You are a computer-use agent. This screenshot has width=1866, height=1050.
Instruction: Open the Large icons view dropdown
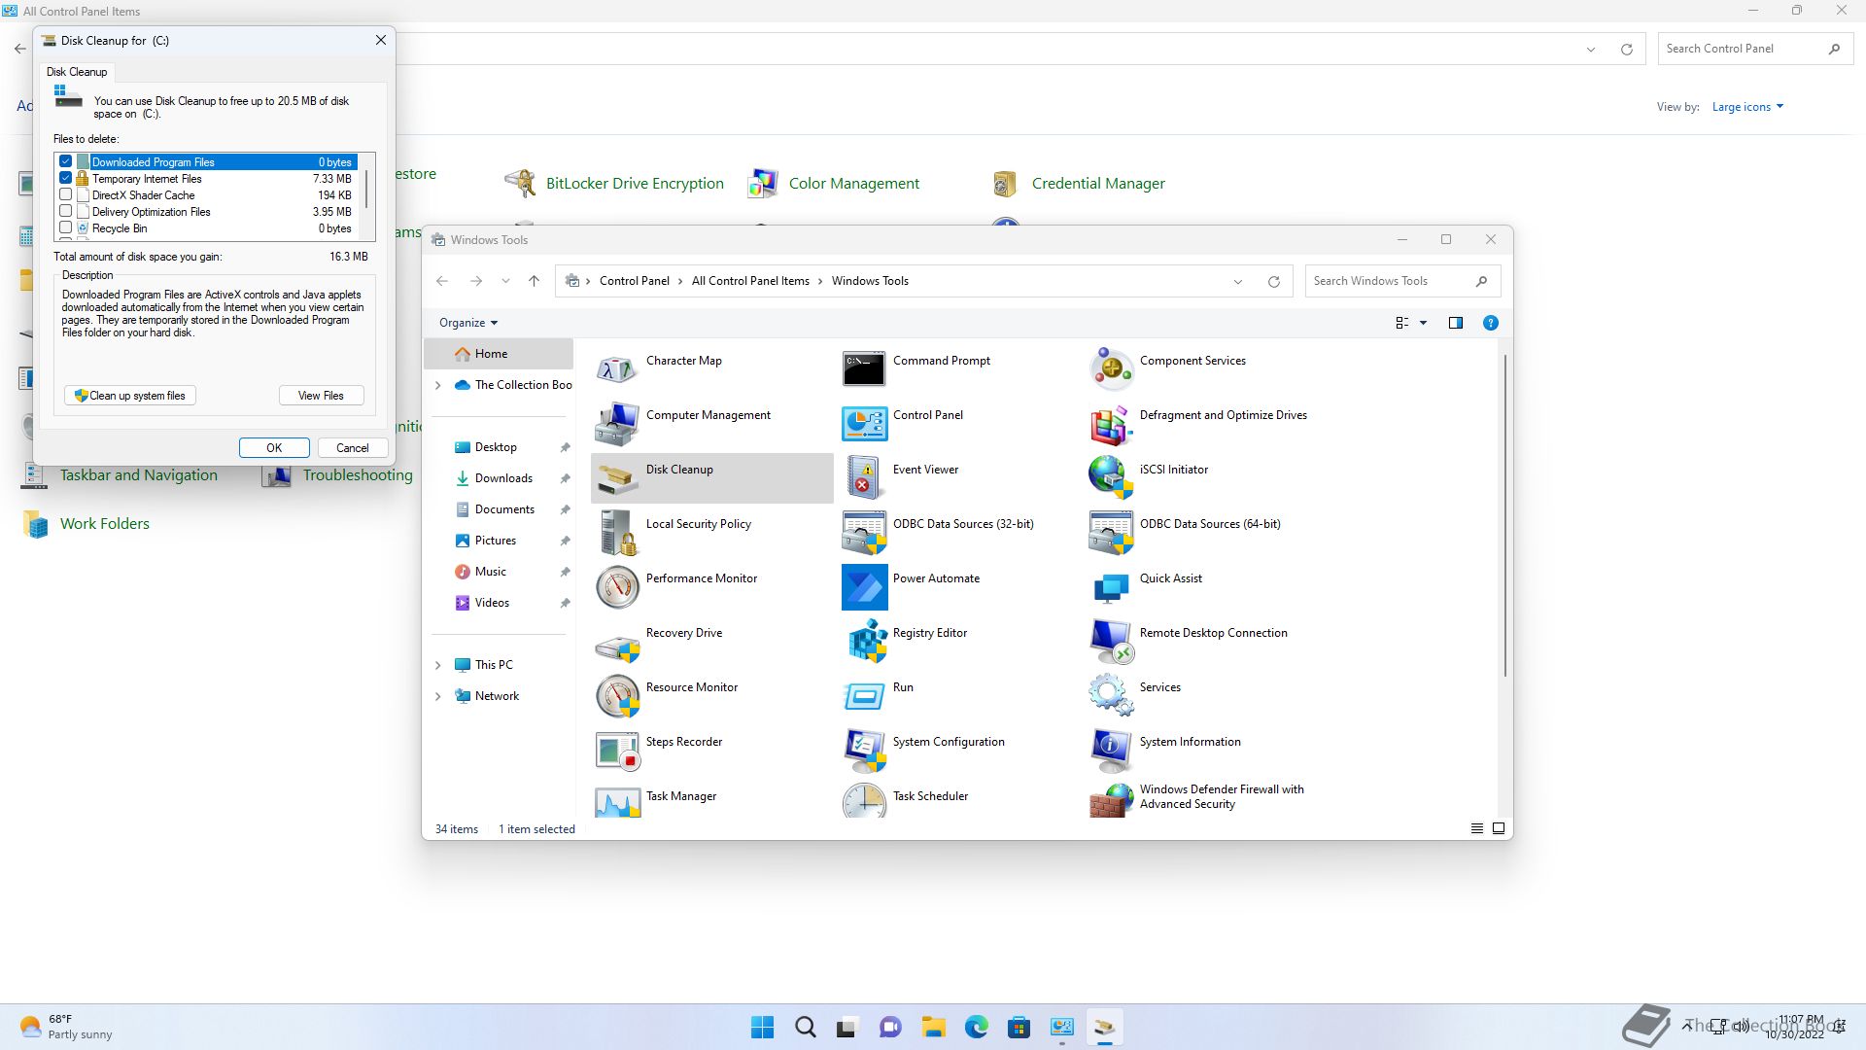(1747, 107)
